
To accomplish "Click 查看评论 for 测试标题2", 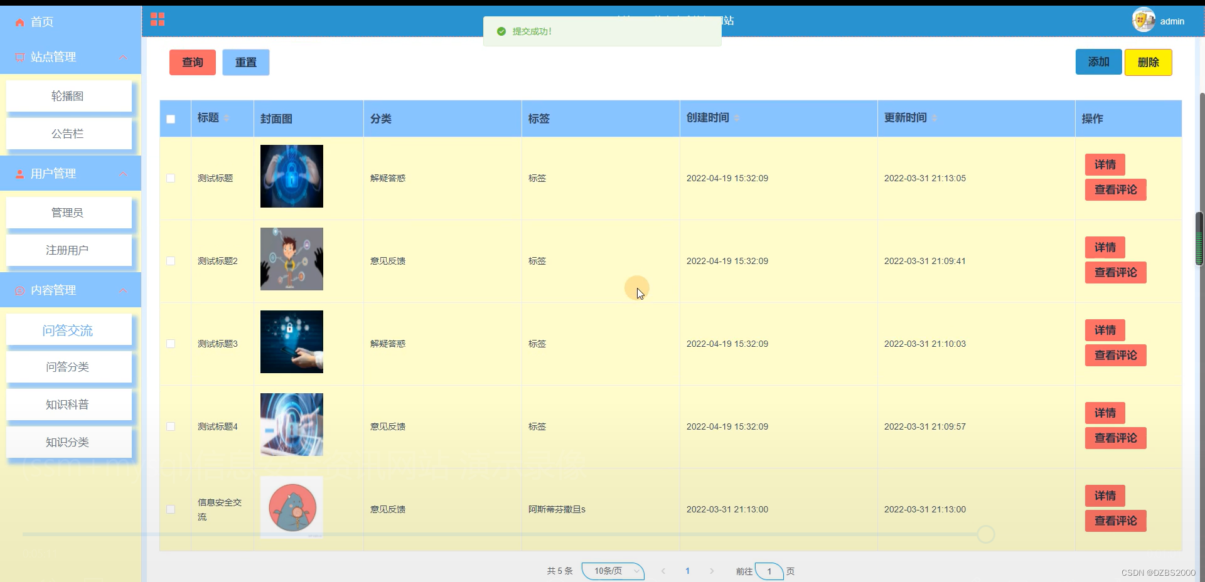I will click(x=1116, y=272).
